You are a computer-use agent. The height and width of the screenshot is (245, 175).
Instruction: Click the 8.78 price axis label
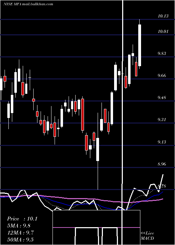click(162, 186)
